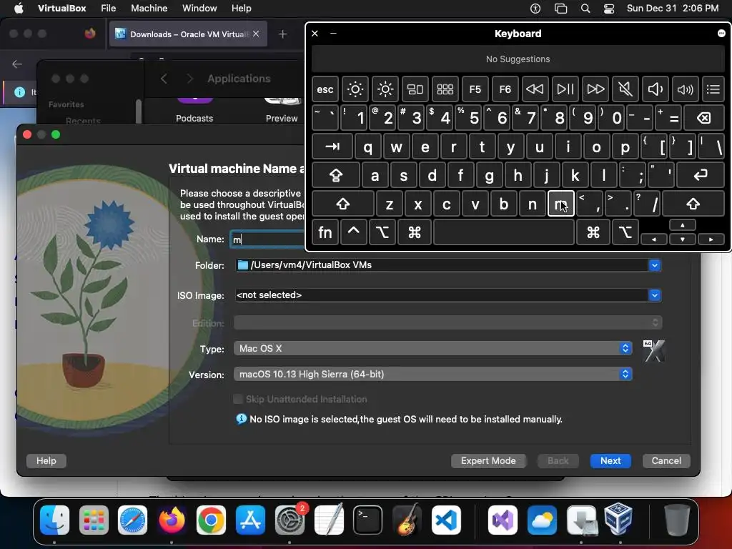Click the right arrow key
The image size is (732, 549).
click(711, 239)
